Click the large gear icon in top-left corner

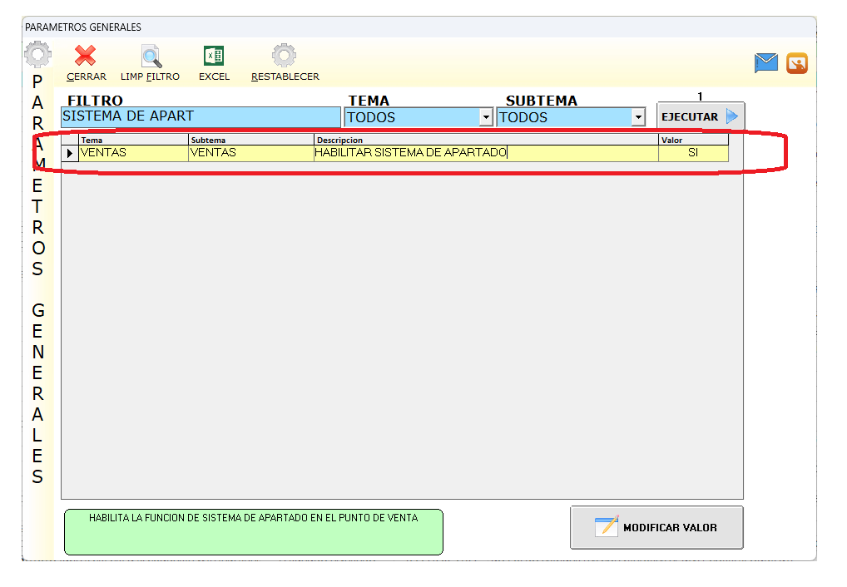[x=37, y=56]
